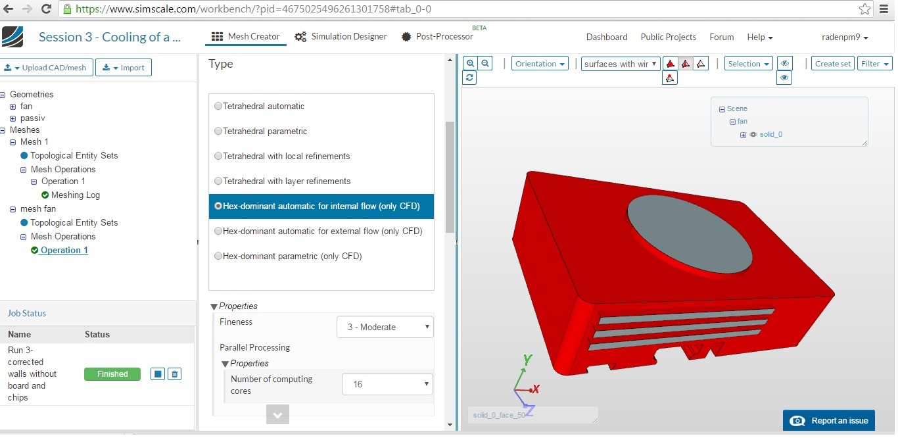Open the radenpm9 user menu

pos(845,37)
